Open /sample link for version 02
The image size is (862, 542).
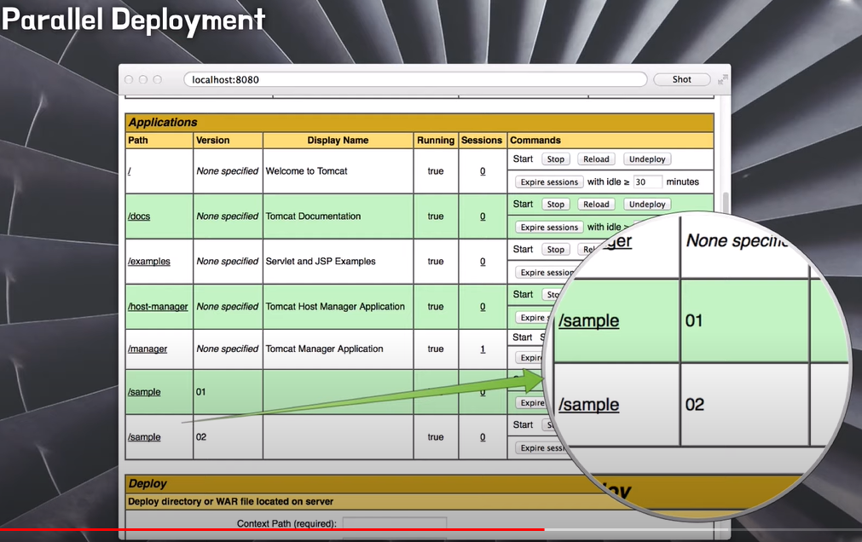(x=144, y=437)
